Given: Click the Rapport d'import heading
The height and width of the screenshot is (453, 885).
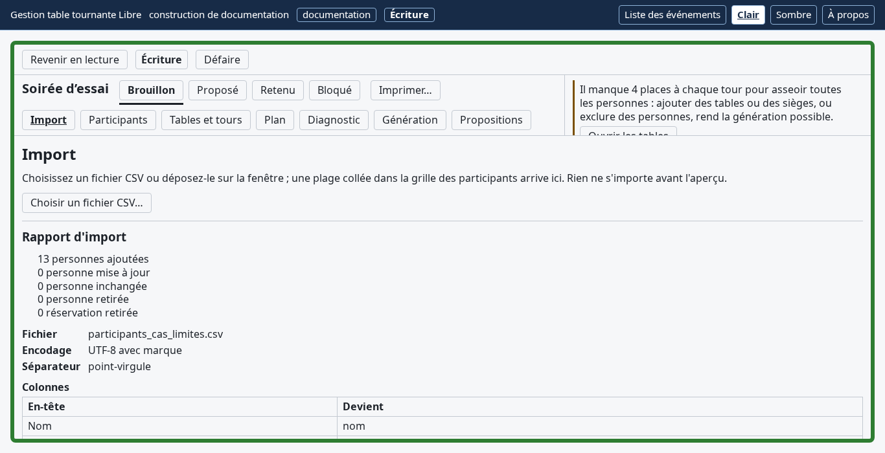Looking at the screenshot, I should (x=74, y=237).
